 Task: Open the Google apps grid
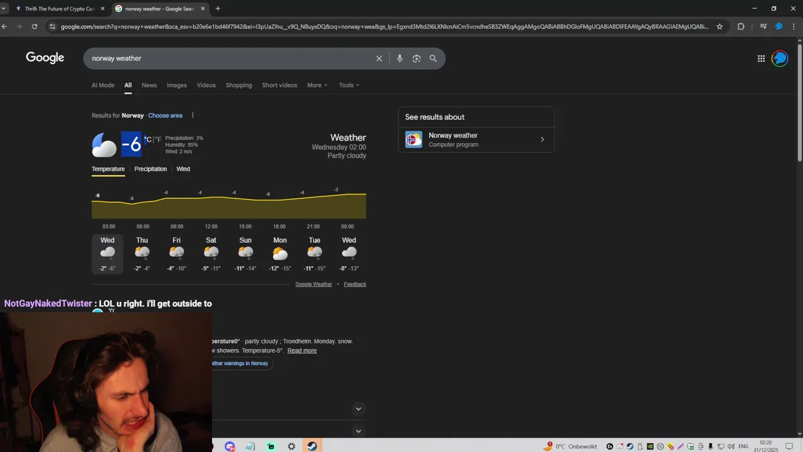(x=761, y=58)
